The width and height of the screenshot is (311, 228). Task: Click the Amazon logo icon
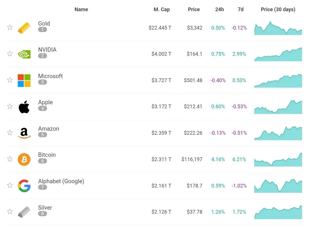(24, 133)
